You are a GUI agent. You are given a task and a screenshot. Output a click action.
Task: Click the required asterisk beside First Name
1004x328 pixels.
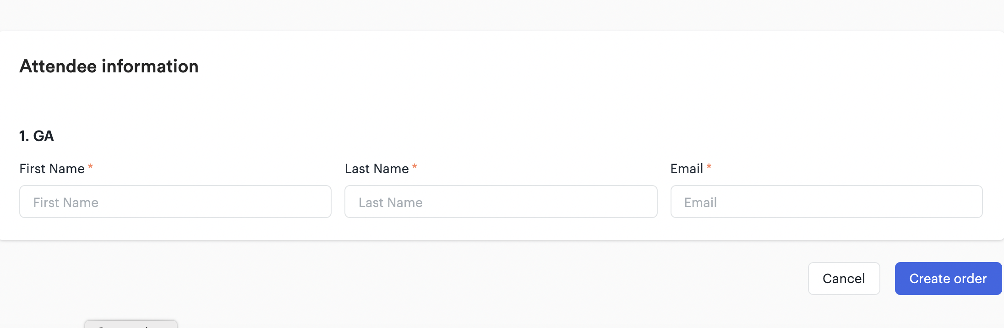91,167
